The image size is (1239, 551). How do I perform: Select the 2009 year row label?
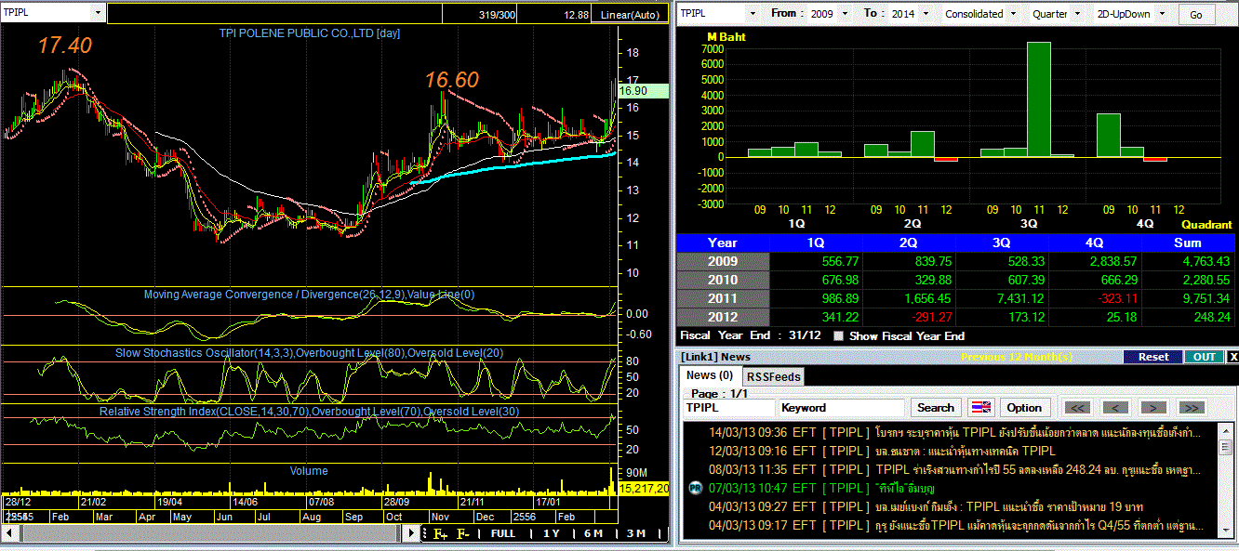pos(723,261)
